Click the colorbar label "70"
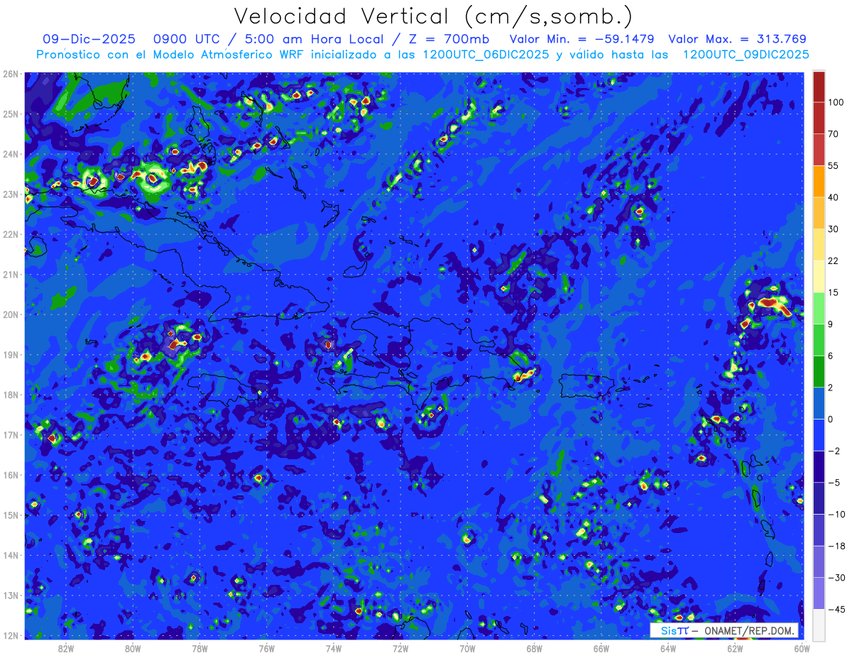Screen dimensions: 852x658 coord(834,134)
